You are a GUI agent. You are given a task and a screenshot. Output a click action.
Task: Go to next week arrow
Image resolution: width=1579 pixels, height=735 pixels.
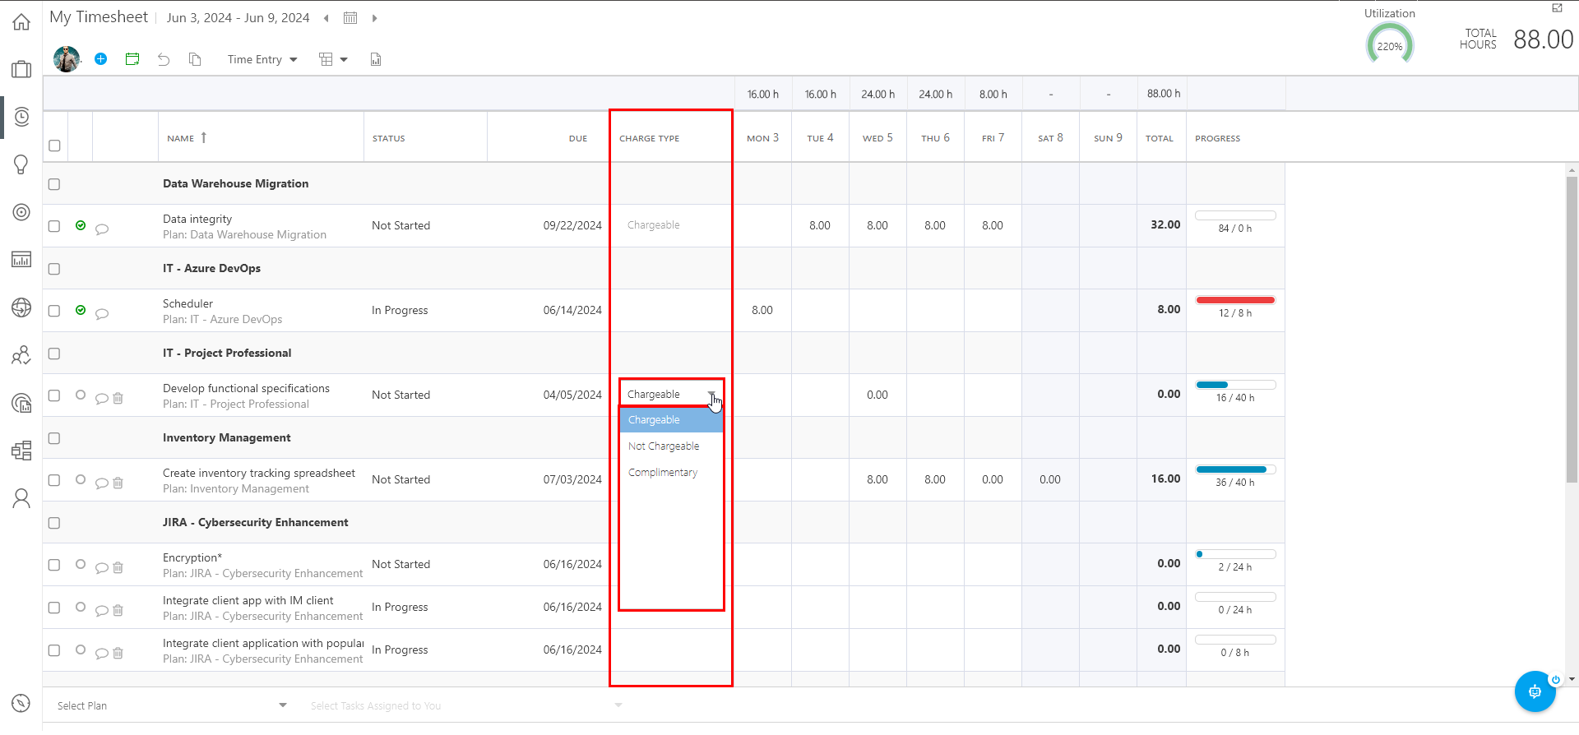click(374, 18)
